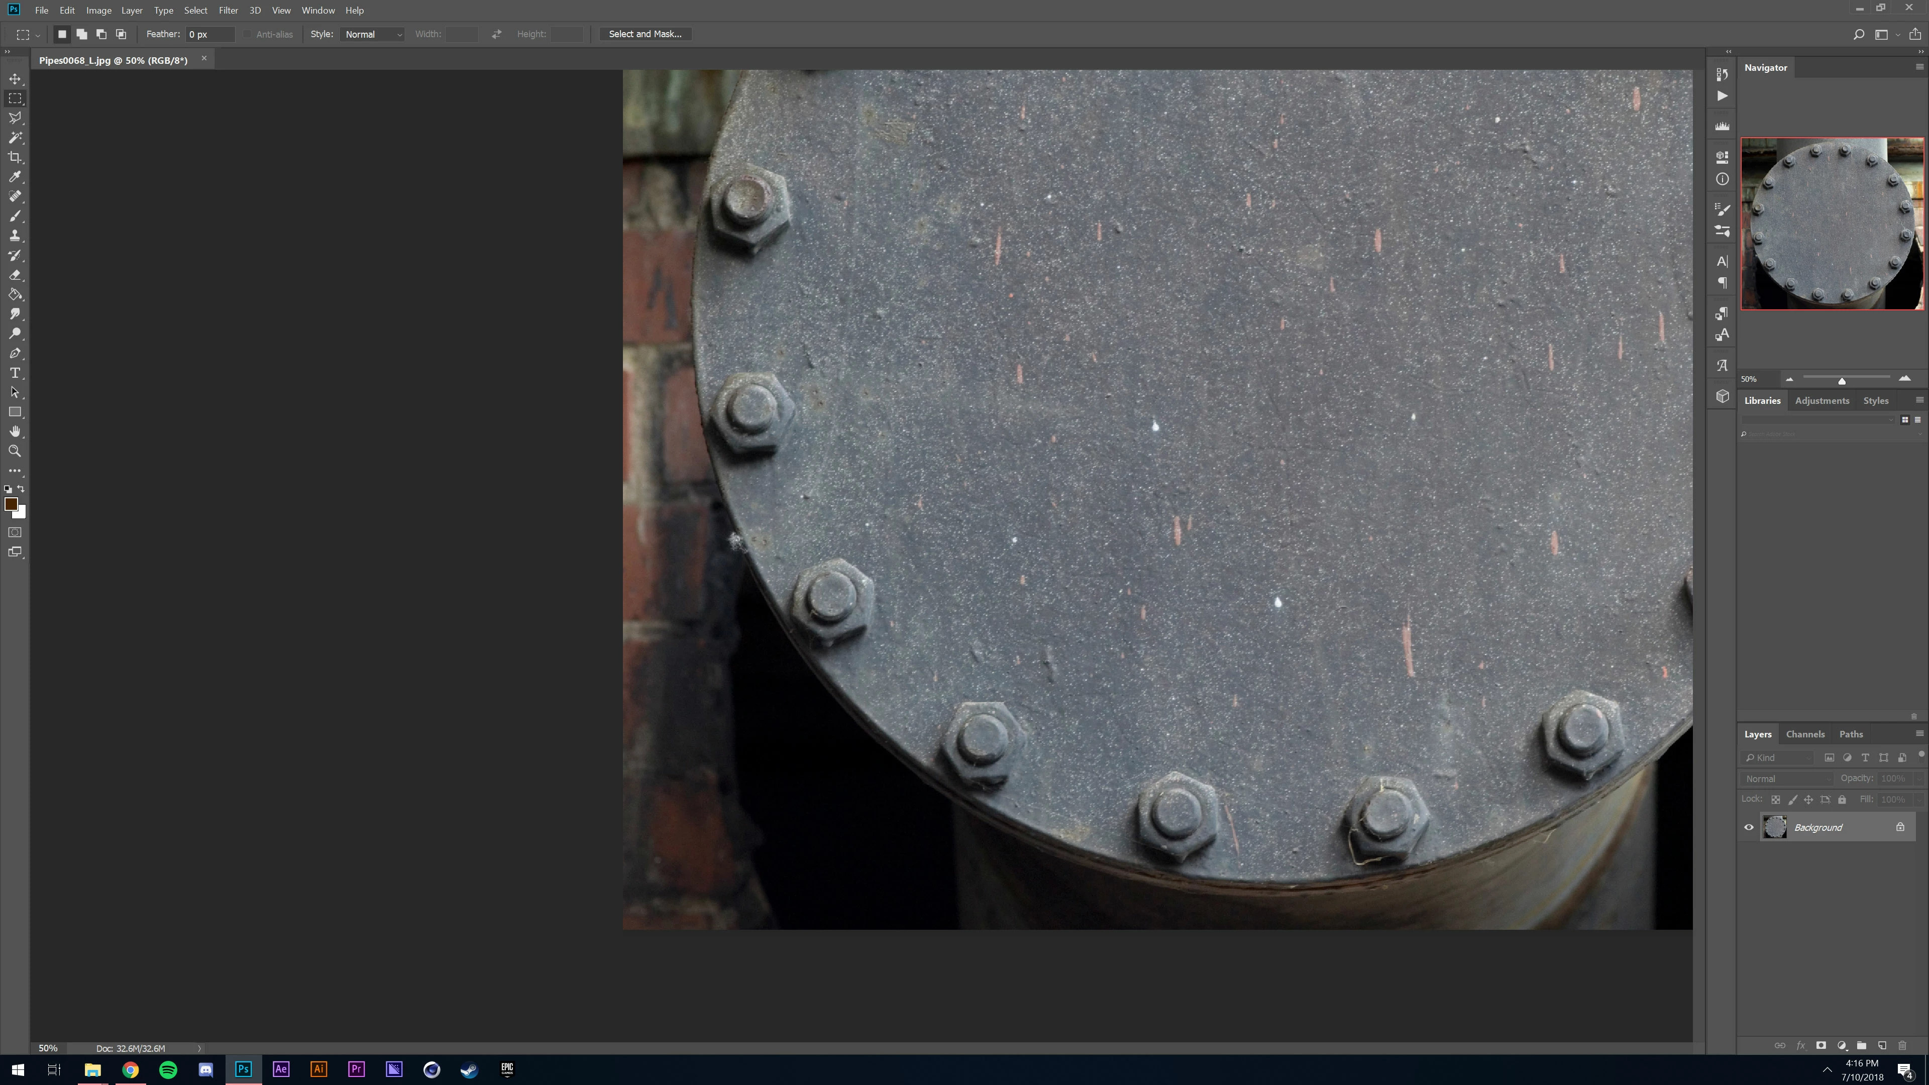Open the Filter menu
The width and height of the screenshot is (1929, 1085).
(228, 11)
